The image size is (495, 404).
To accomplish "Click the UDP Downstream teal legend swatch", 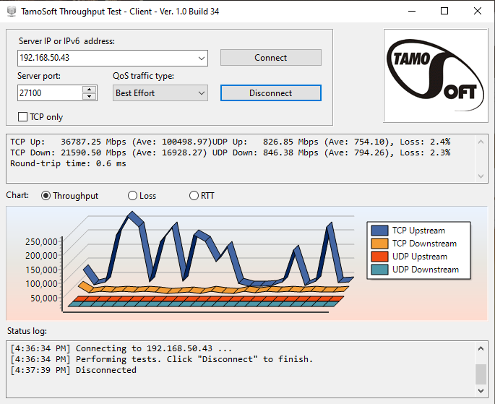I will point(379,270).
